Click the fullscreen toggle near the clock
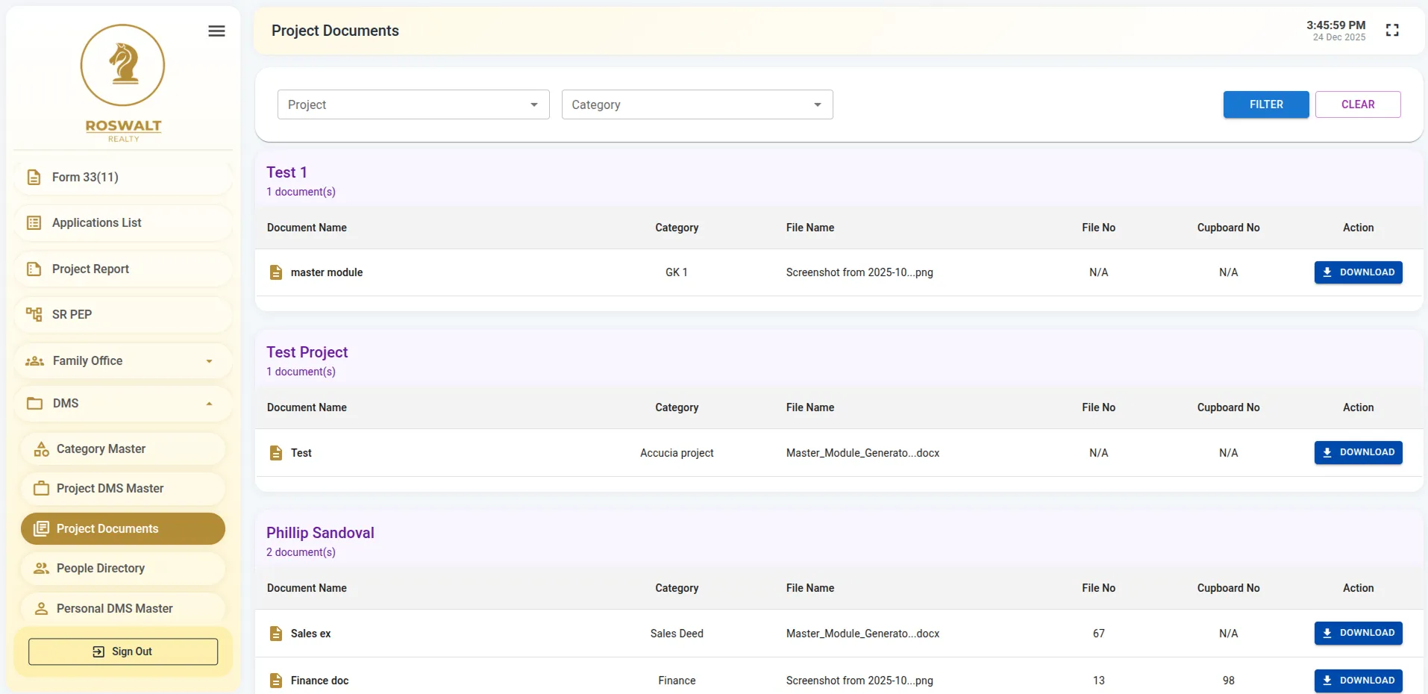 1392,30
